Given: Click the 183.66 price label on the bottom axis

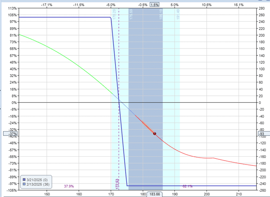Looking at the screenshot, I should click(154, 194).
